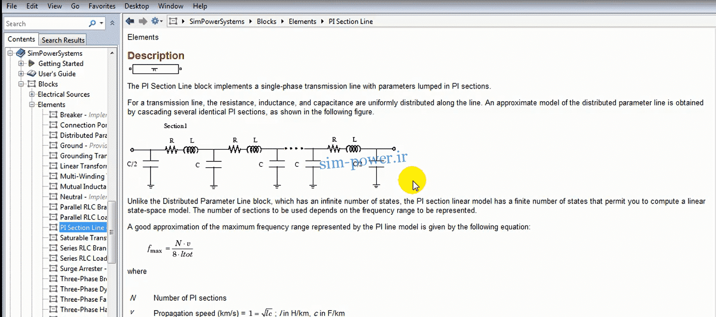The image size is (716, 317).
Task: Go to Blocks in the breadcrumb
Action: point(267,22)
